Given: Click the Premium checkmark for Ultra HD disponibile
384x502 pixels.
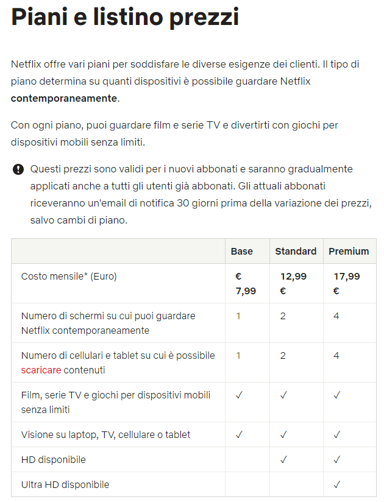Looking at the screenshot, I should (336, 485).
